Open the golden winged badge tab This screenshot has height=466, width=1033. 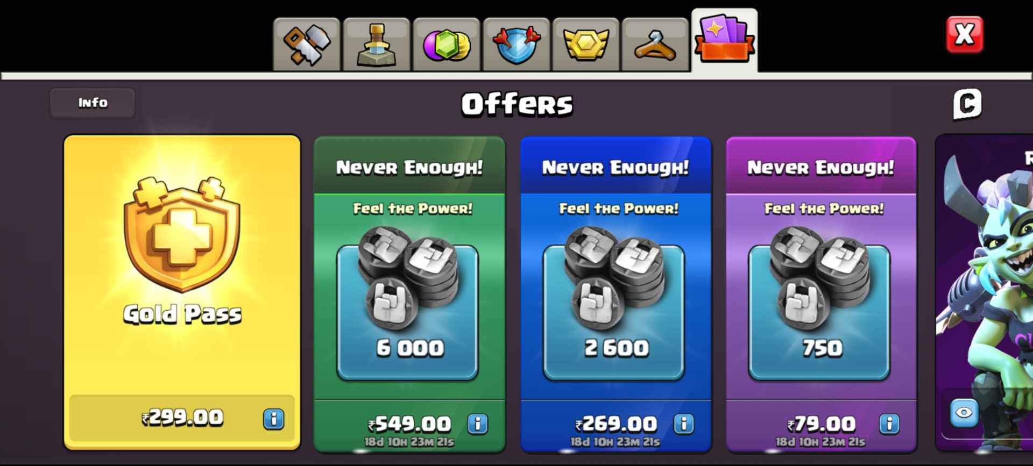point(586,45)
